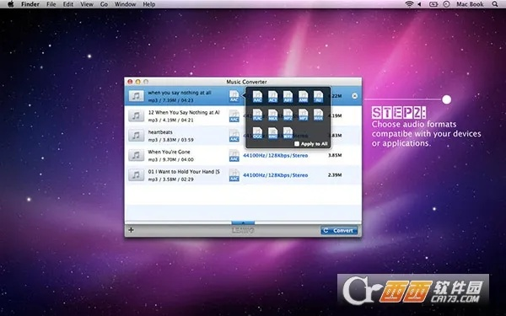Screen dimensions: 506x316
Task: Click the output size '3.85M'
Action: [x=335, y=155]
